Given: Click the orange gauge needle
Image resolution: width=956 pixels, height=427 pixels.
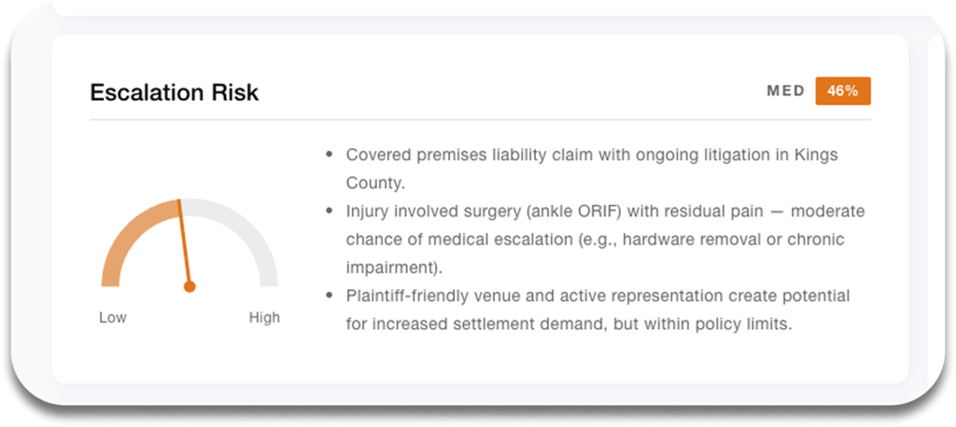Looking at the screenshot, I should 184,242.
